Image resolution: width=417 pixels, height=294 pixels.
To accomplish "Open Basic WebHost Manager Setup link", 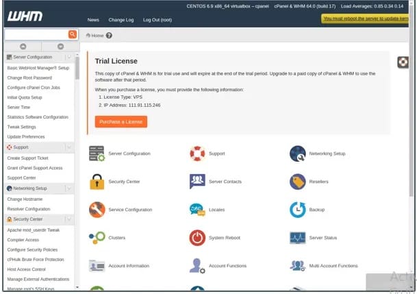I will click(38, 68).
